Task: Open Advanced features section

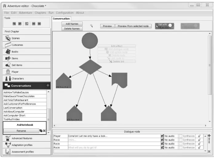Action: point(27,138)
